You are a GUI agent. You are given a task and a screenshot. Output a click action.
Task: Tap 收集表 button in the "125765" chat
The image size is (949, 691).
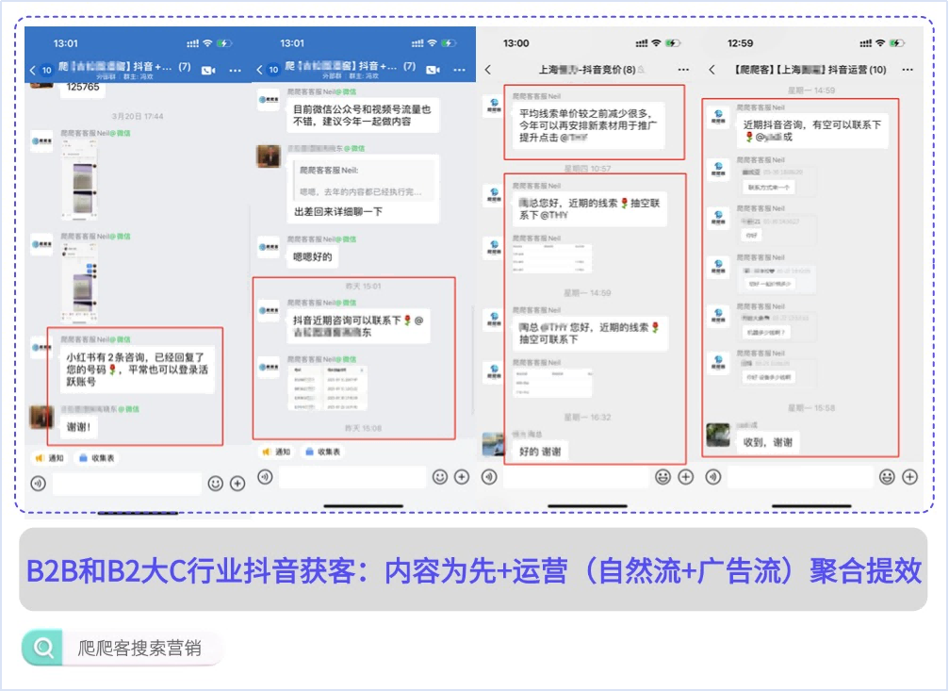[x=97, y=458]
